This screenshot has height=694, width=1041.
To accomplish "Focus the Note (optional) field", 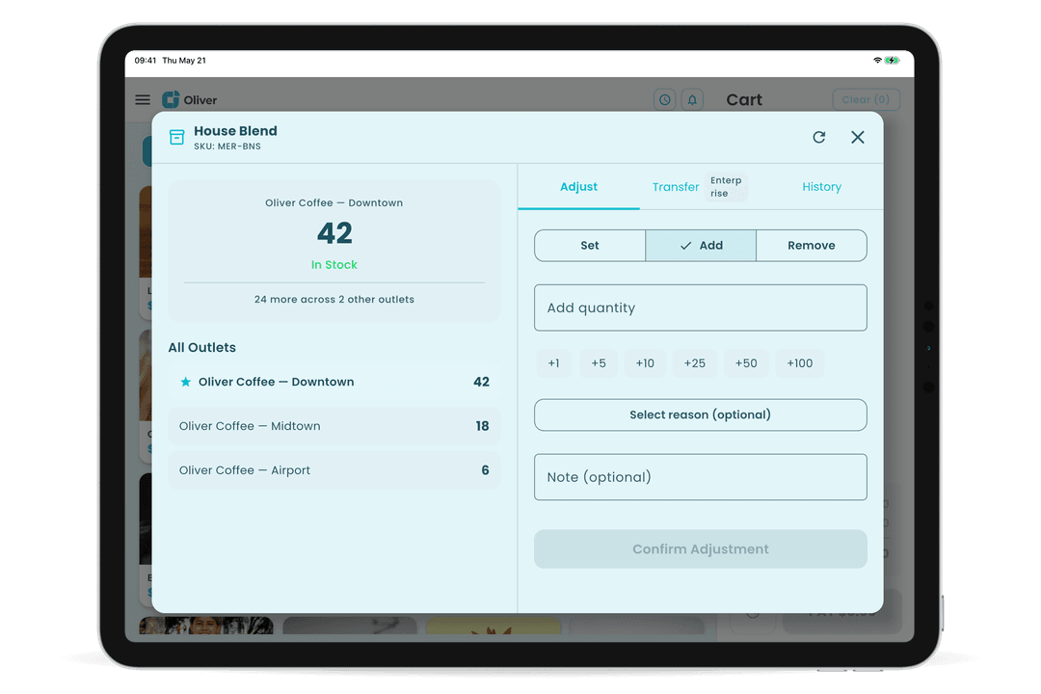I will [x=701, y=477].
